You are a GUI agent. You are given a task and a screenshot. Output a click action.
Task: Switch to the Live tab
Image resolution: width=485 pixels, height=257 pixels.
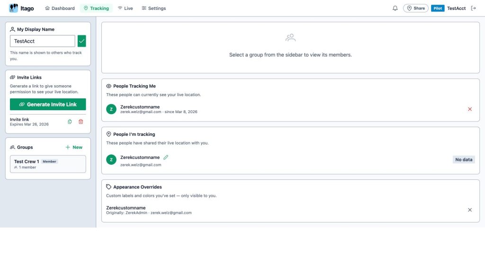pos(125,8)
